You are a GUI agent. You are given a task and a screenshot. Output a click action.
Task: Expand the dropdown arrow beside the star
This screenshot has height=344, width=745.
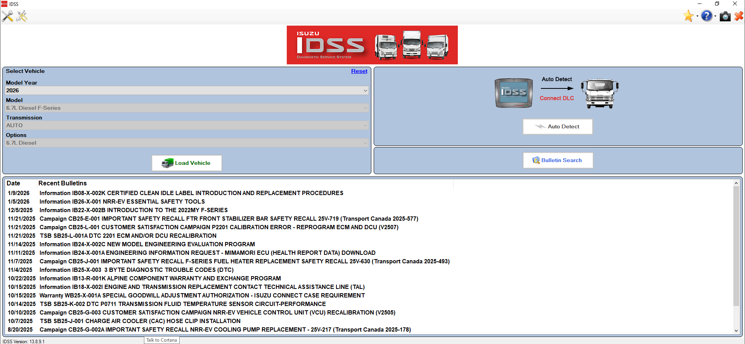pos(697,16)
